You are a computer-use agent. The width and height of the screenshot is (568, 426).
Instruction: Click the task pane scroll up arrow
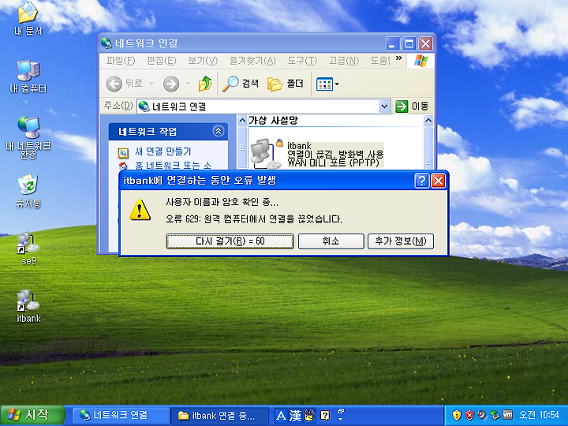[242, 120]
